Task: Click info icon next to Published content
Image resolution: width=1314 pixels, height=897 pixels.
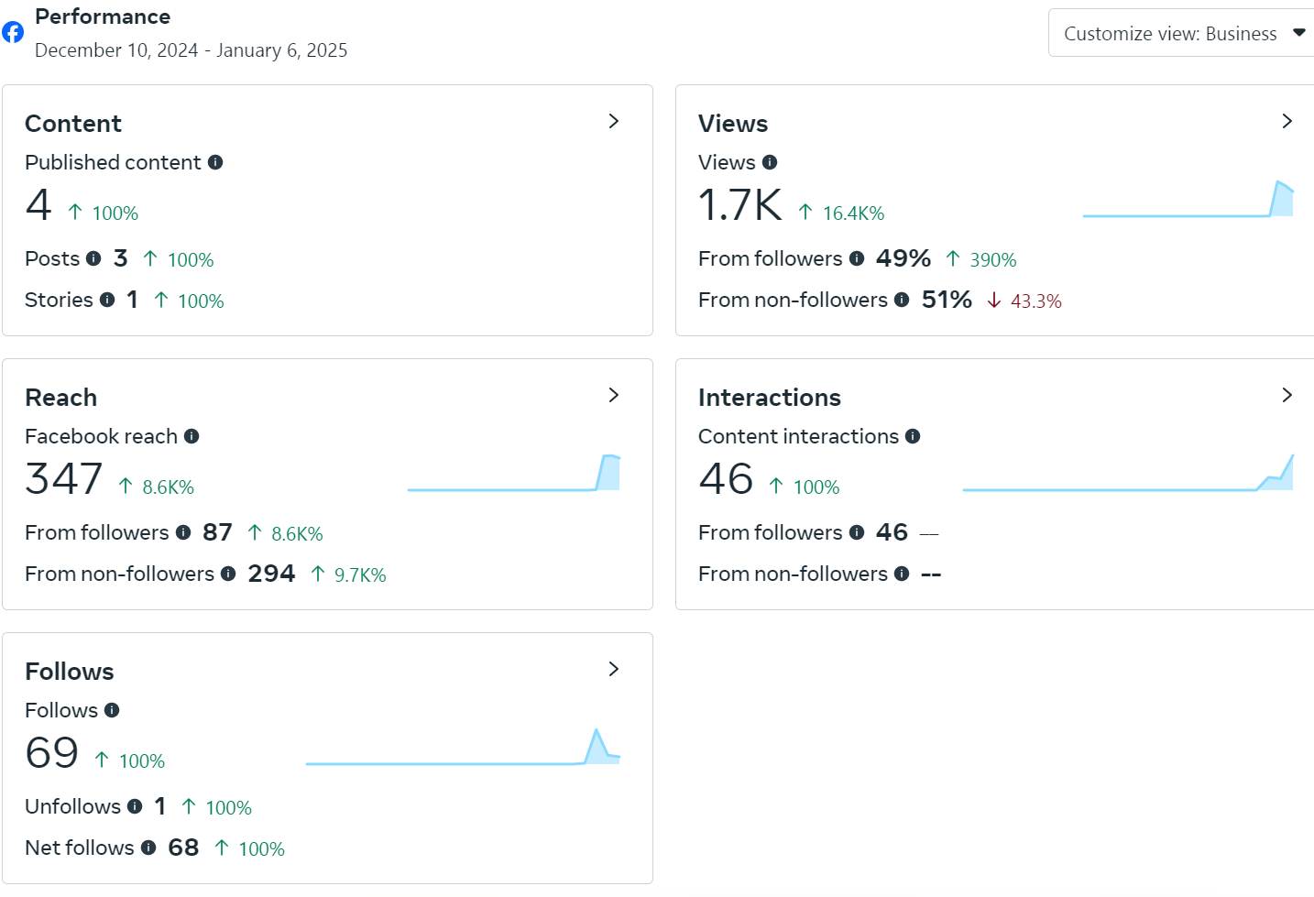Action: (215, 162)
